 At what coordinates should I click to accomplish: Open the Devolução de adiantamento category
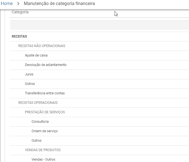99,65
